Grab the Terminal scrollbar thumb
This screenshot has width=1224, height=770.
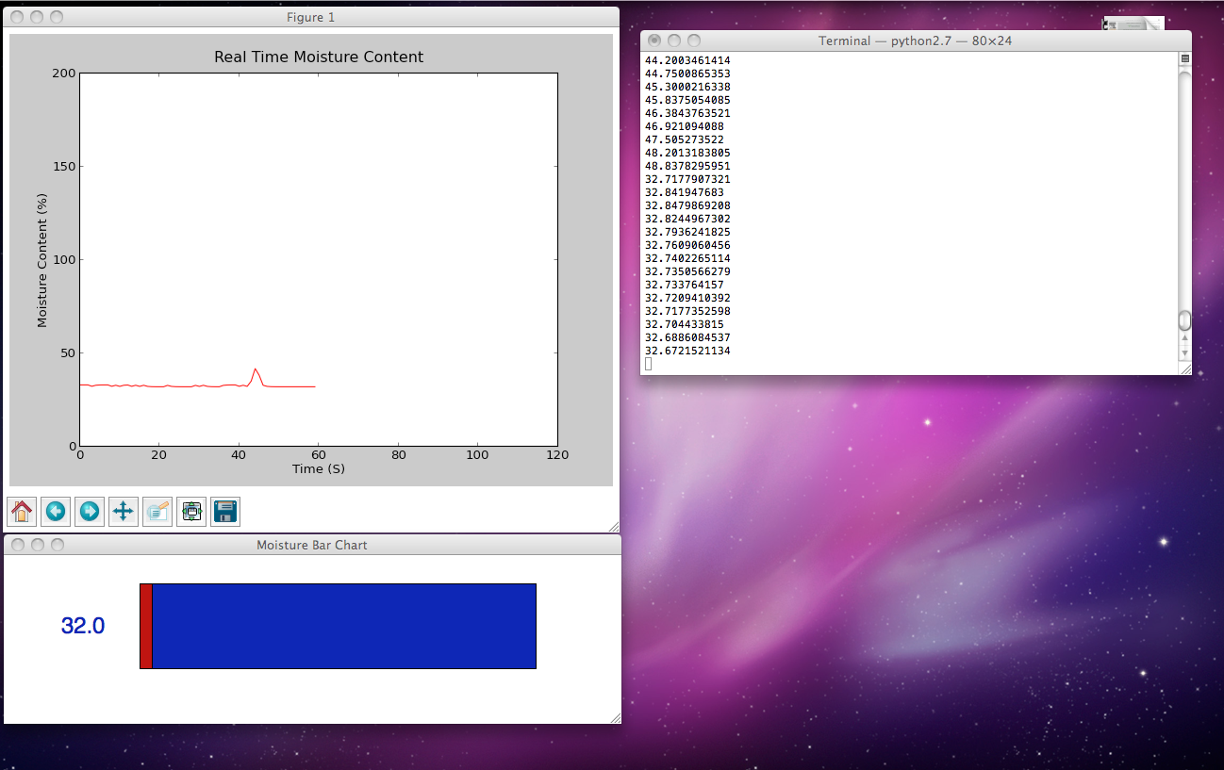click(x=1184, y=320)
